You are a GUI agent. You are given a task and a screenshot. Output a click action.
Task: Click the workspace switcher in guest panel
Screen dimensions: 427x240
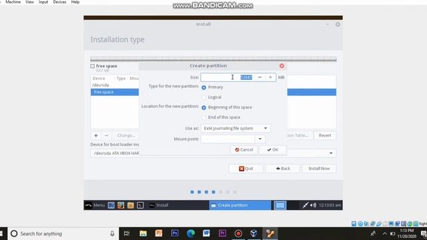[x=280, y=205]
